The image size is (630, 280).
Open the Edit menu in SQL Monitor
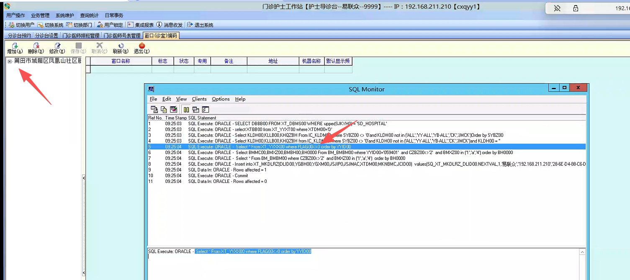[x=167, y=99]
